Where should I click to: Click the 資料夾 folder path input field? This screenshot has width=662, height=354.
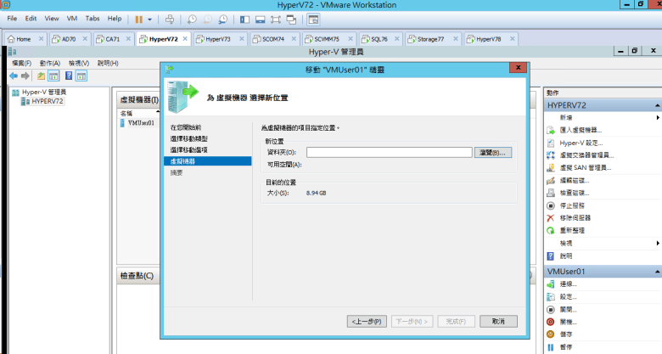point(389,153)
